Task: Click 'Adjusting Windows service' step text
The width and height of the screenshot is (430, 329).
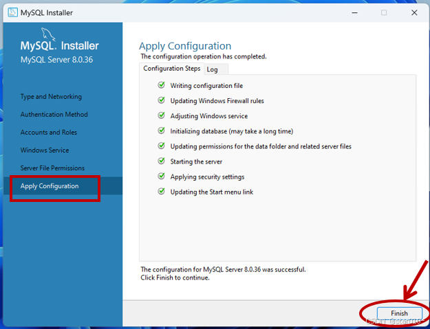Action: [x=209, y=116]
